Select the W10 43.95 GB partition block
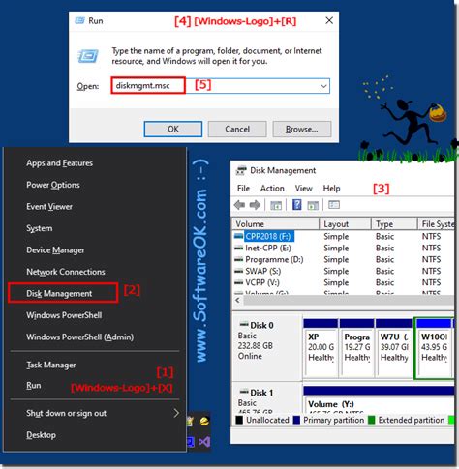The width and height of the screenshot is (459, 469). (434, 347)
